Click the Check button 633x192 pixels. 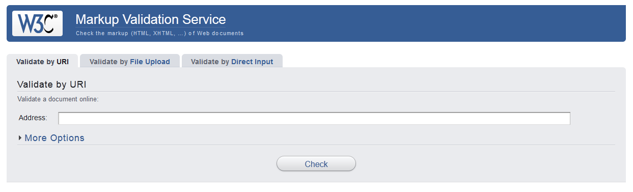point(316,164)
